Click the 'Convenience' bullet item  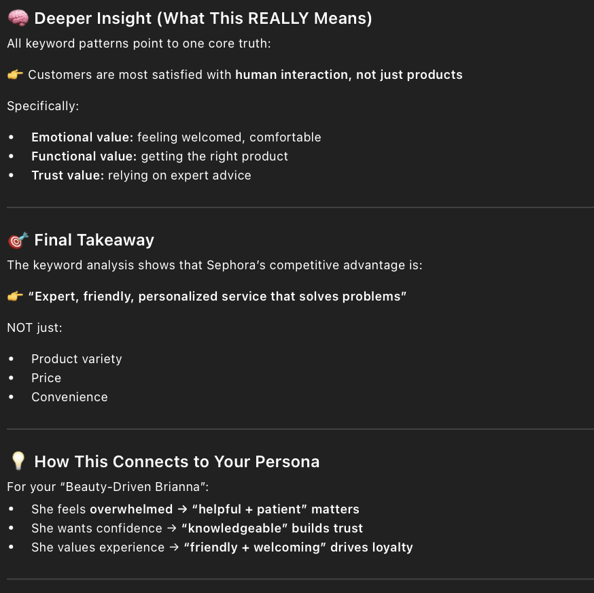coord(69,397)
